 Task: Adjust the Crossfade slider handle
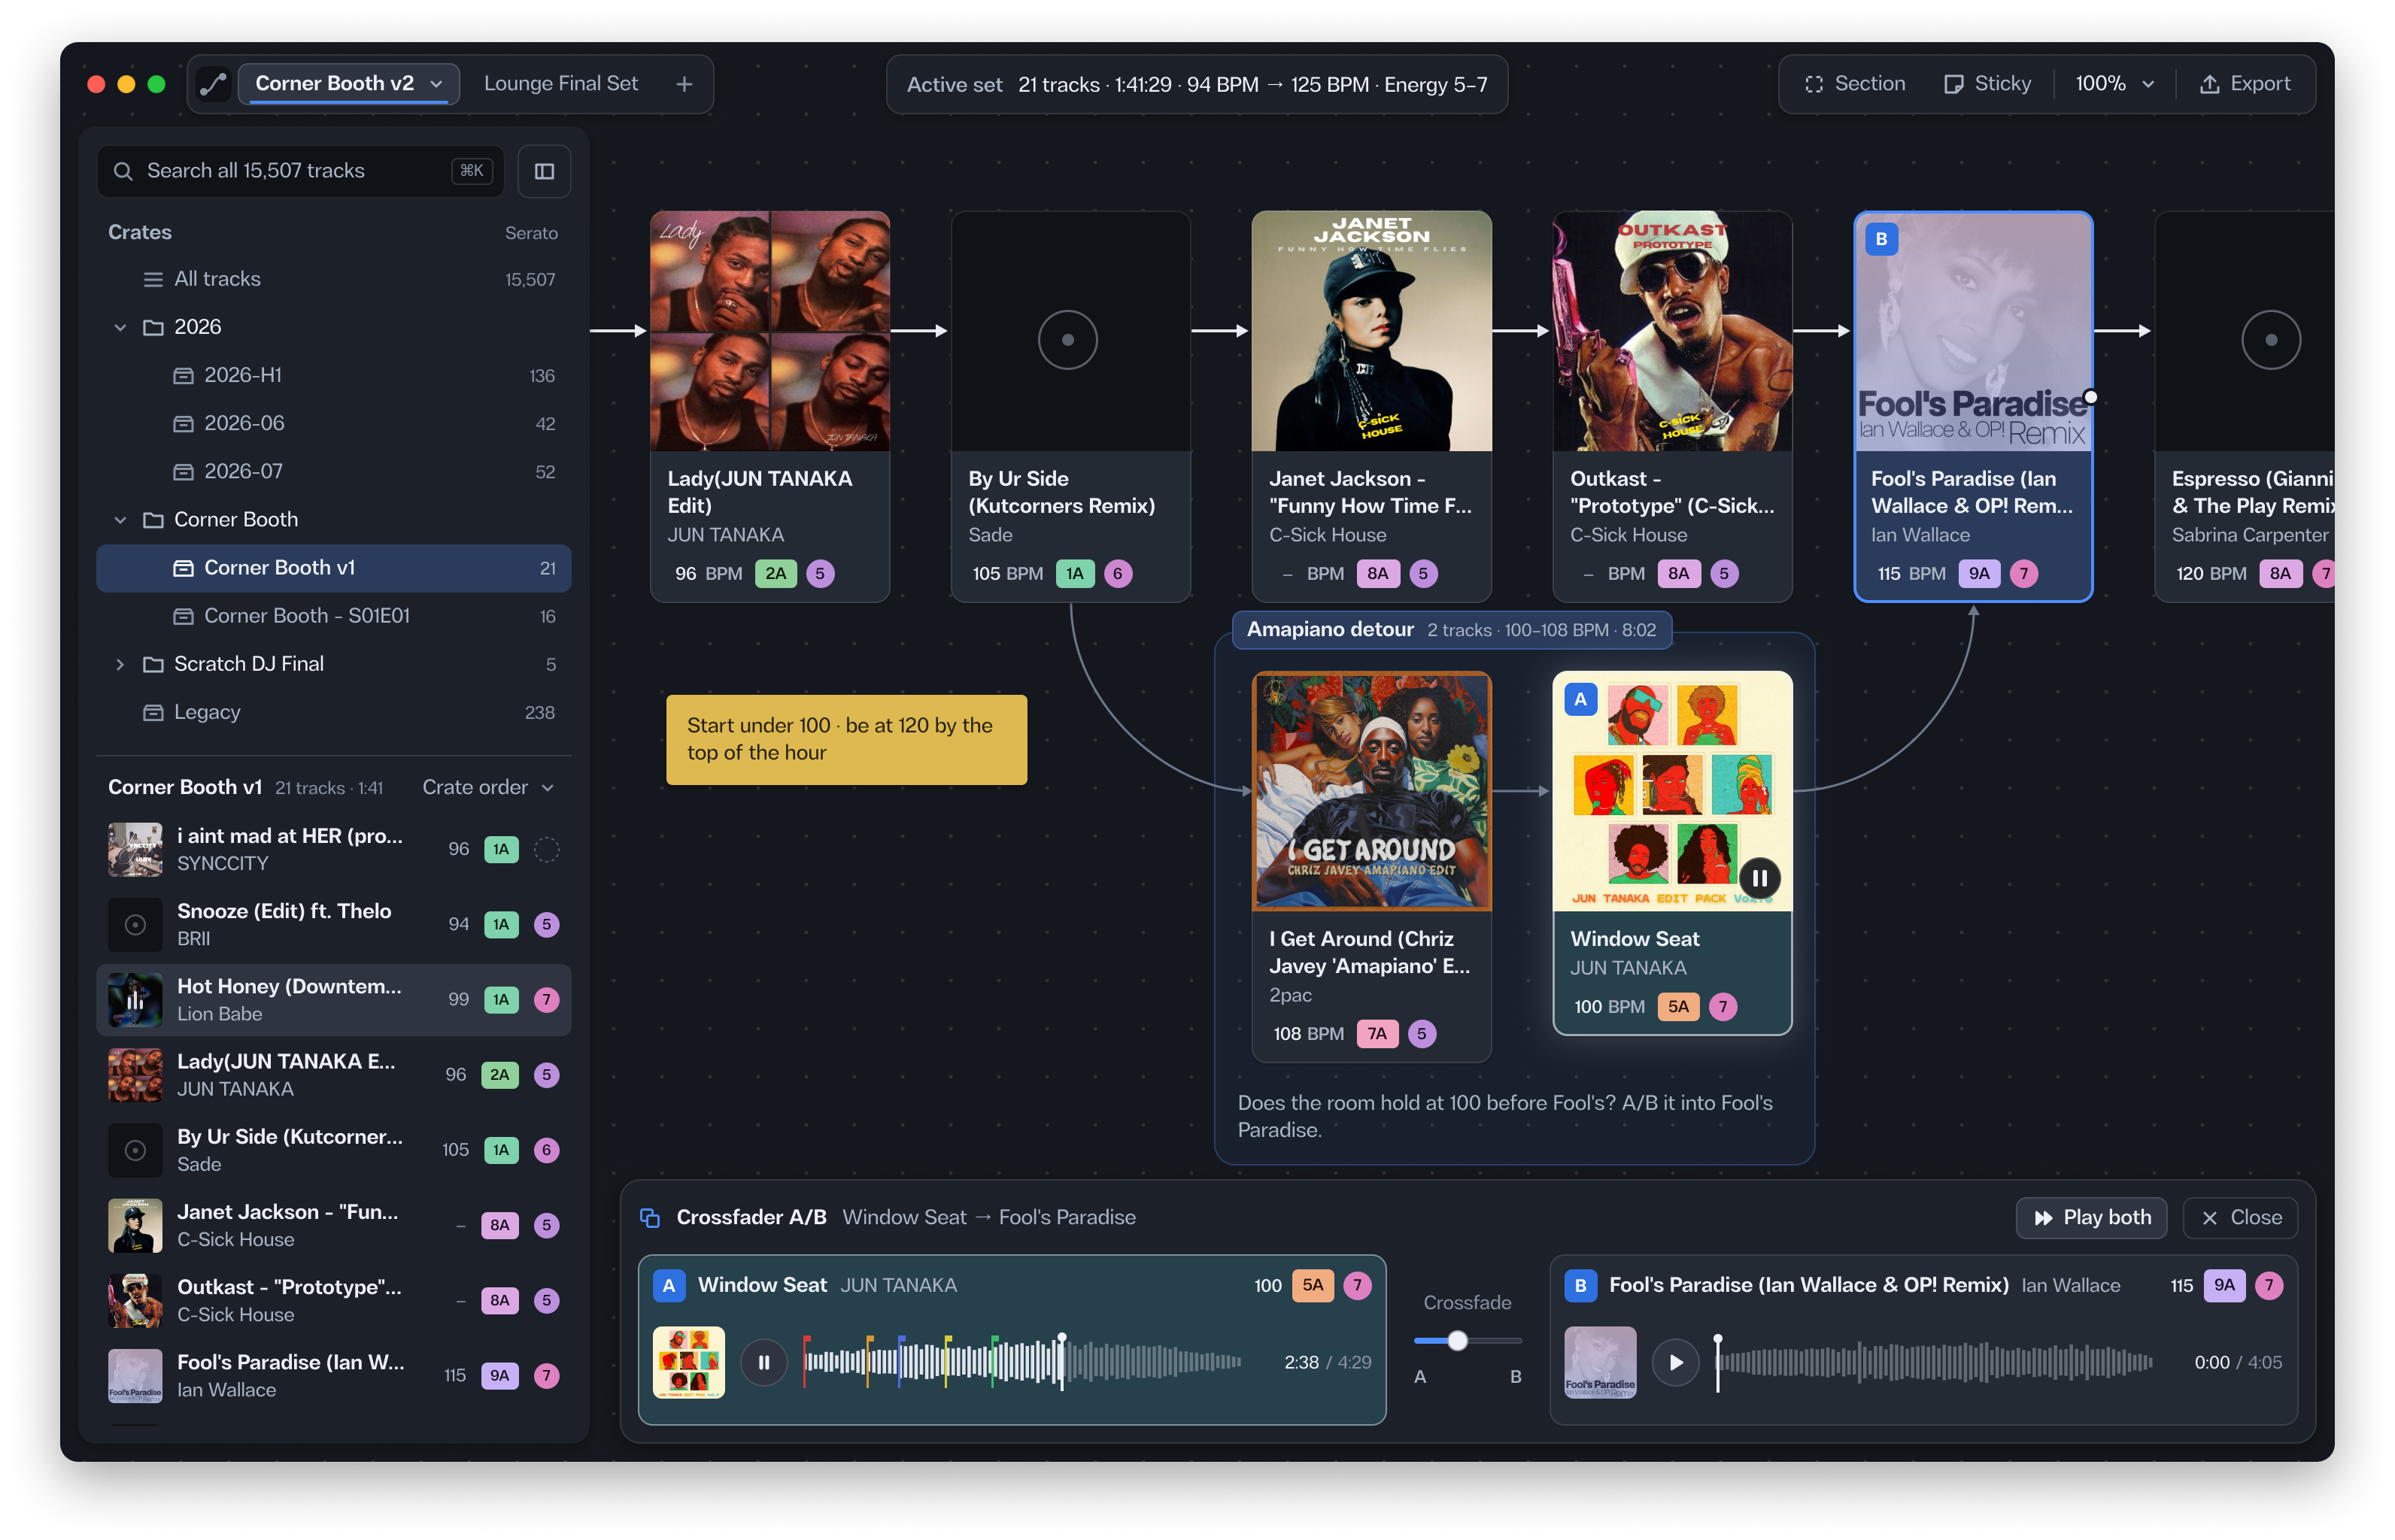tap(1458, 1341)
